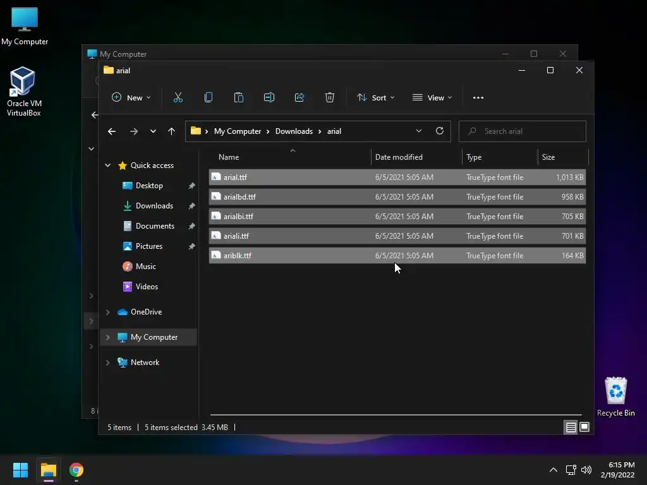Go back with the arial window's back arrow
647x485 pixels.
[x=111, y=131]
